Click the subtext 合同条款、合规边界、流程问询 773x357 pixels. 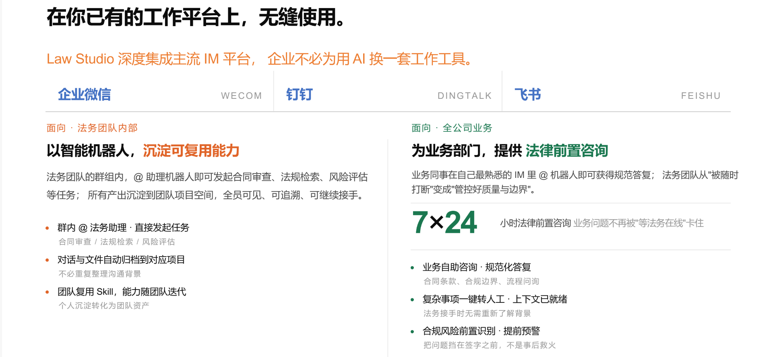click(x=482, y=282)
